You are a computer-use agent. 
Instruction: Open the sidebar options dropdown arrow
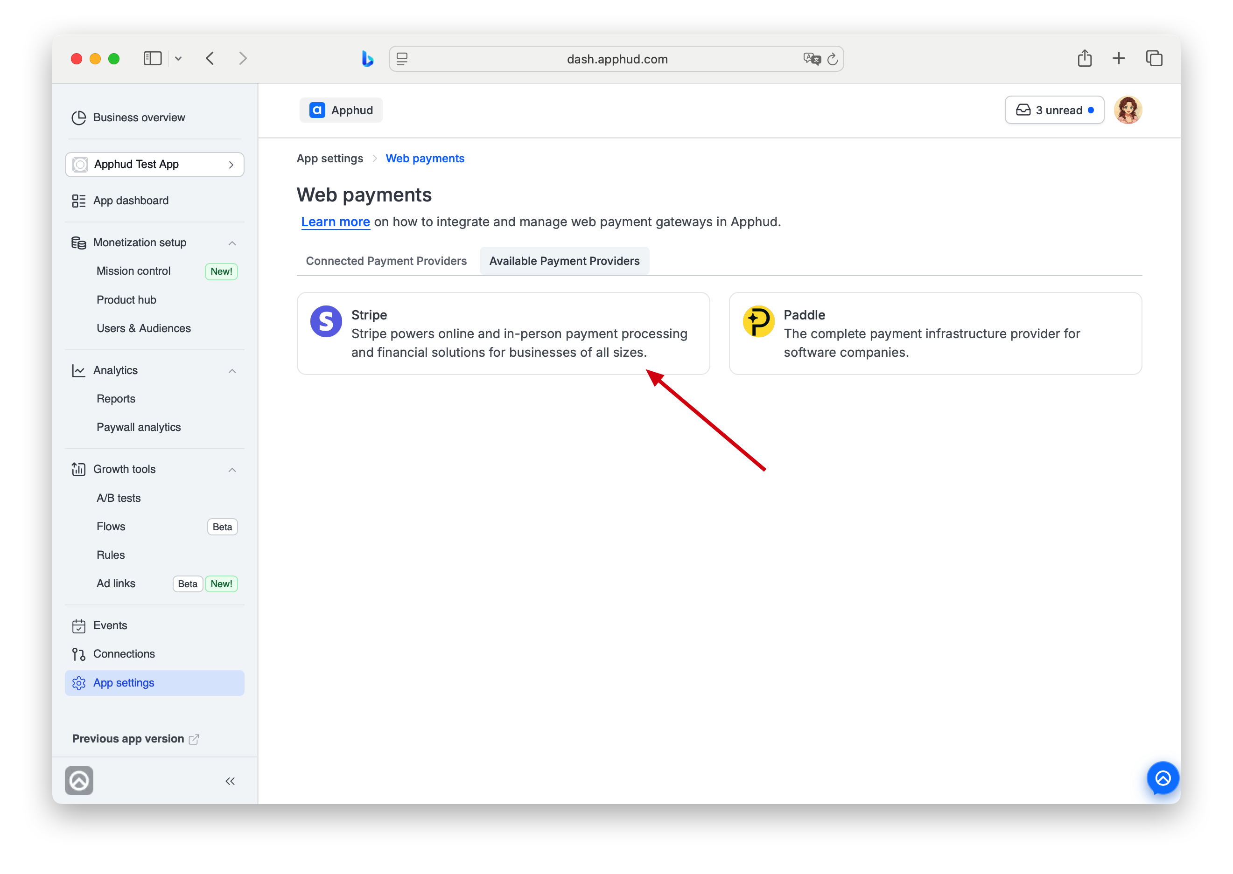(178, 59)
